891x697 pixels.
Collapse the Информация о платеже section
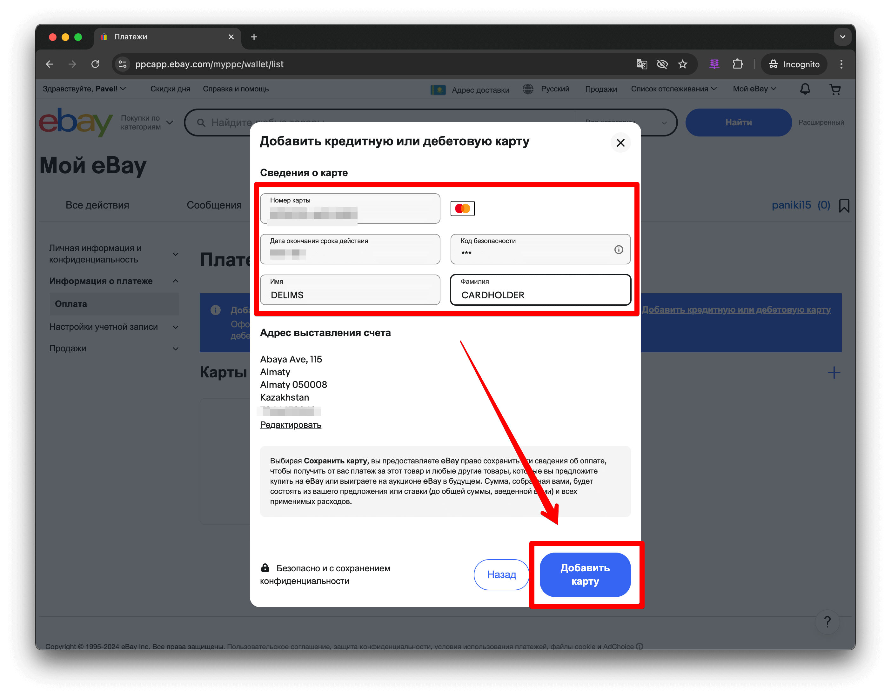pos(113,281)
